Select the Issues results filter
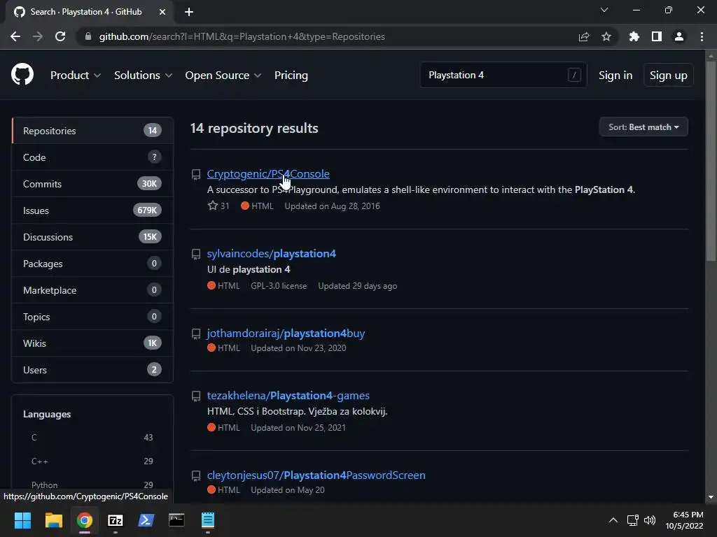 [92, 210]
